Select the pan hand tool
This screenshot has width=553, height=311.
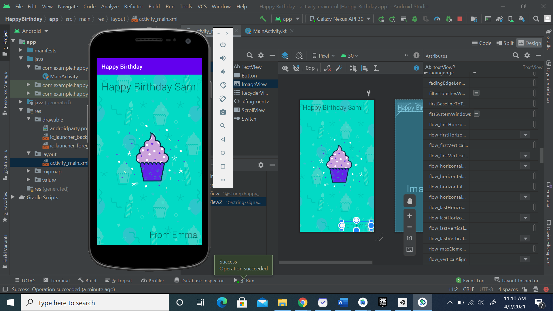coord(409,201)
